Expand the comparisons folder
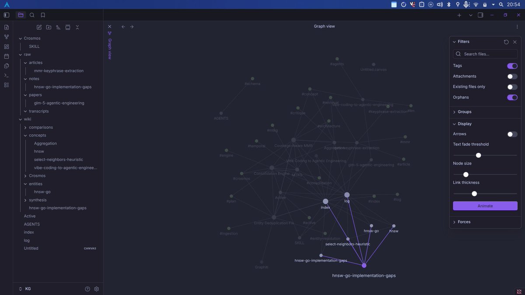525x295 pixels. [25, 128]
